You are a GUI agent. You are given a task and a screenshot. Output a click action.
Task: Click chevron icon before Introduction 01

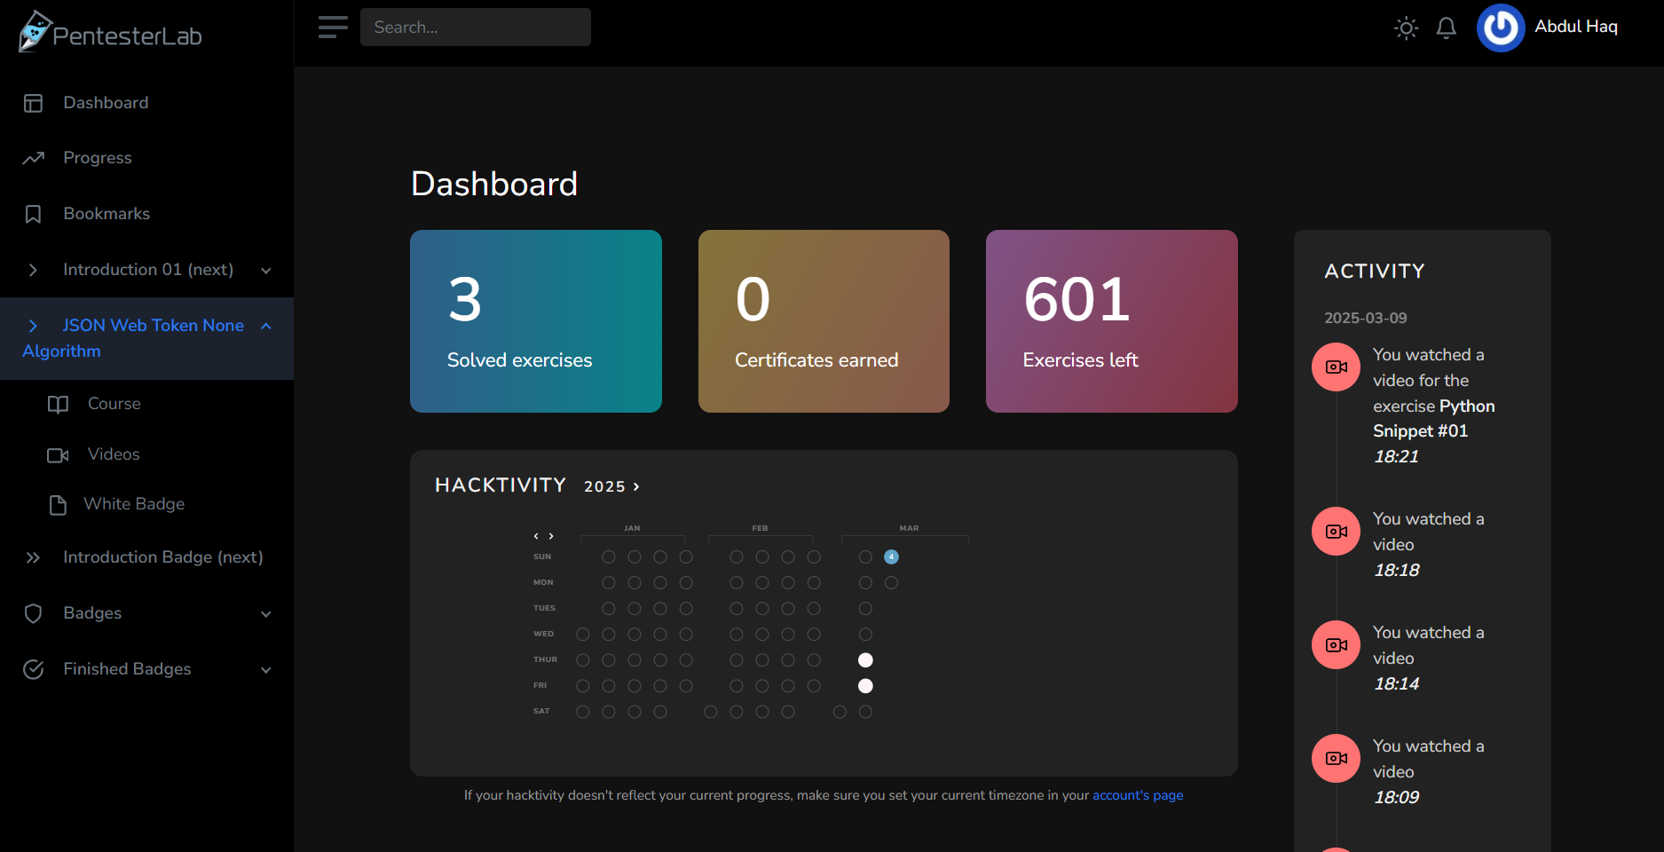coord(34,270)
